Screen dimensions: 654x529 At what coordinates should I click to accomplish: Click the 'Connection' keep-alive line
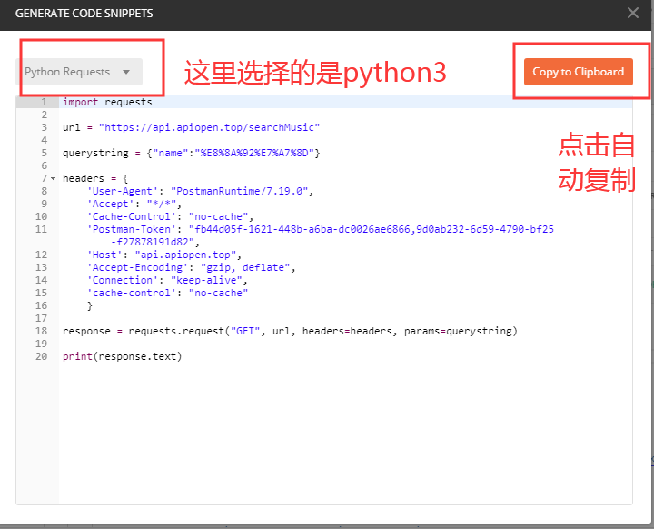click(167, 280)
